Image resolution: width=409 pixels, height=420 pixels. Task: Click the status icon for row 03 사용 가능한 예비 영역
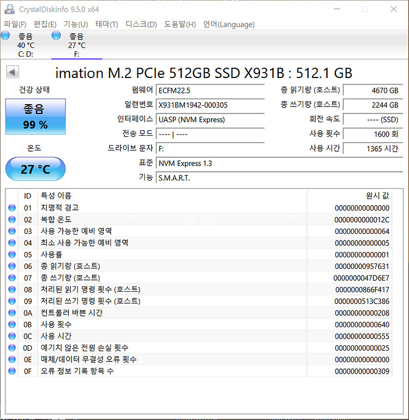pyautogui.click(x=12, y=231)
